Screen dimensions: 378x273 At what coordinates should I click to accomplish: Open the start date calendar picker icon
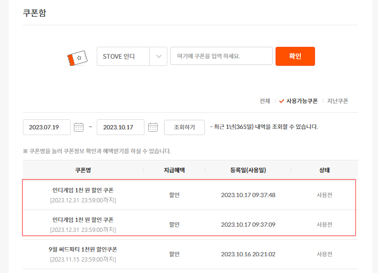click(79, 127)
